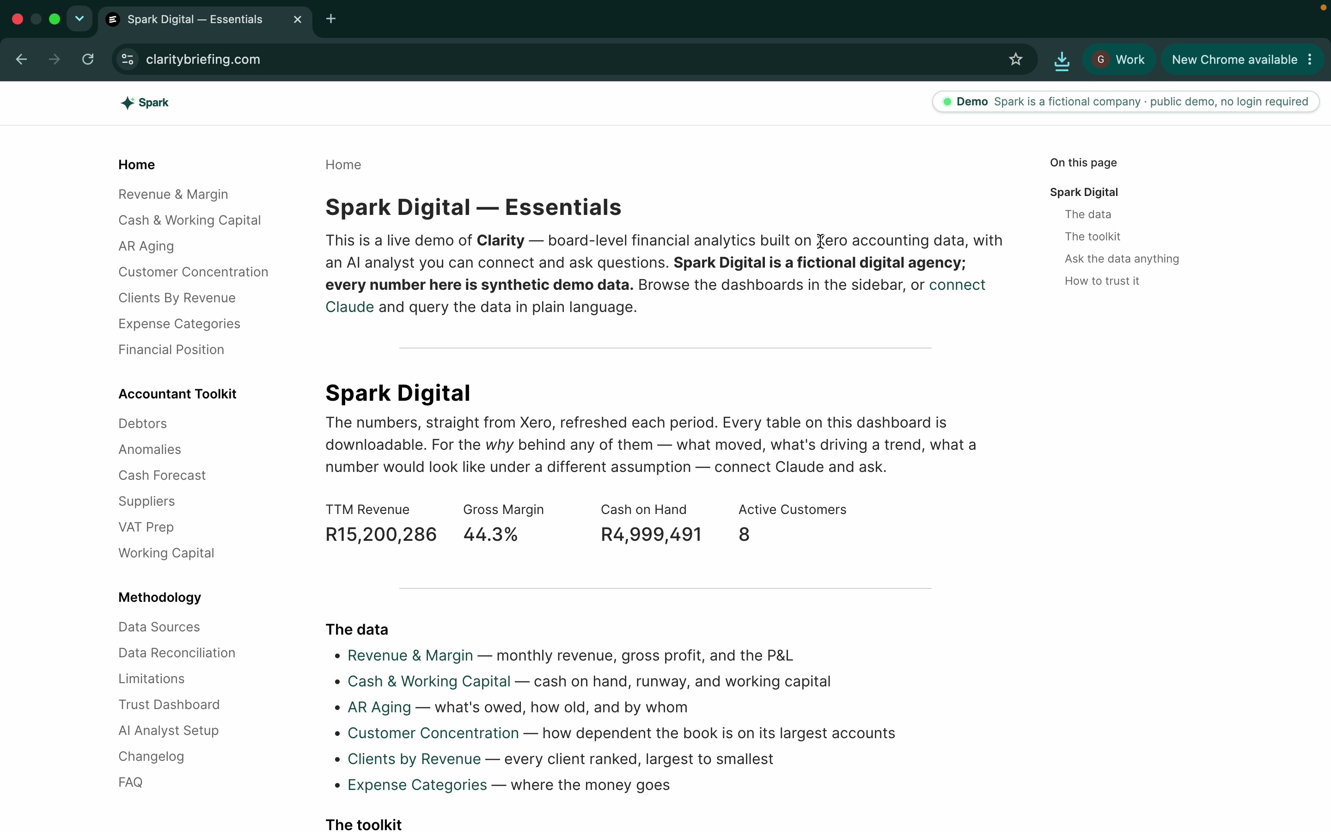Open Cash & Working Capital link in data list
Screen dimensions: 1331x832
click(429, 681)
